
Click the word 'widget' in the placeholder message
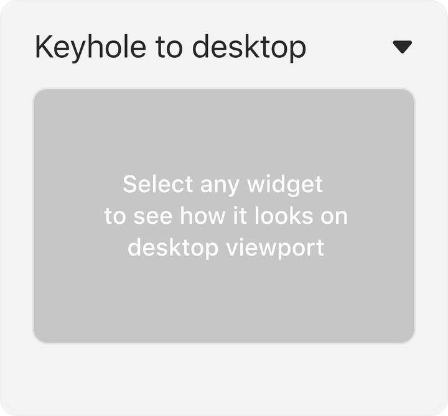(x=285, y=185)
